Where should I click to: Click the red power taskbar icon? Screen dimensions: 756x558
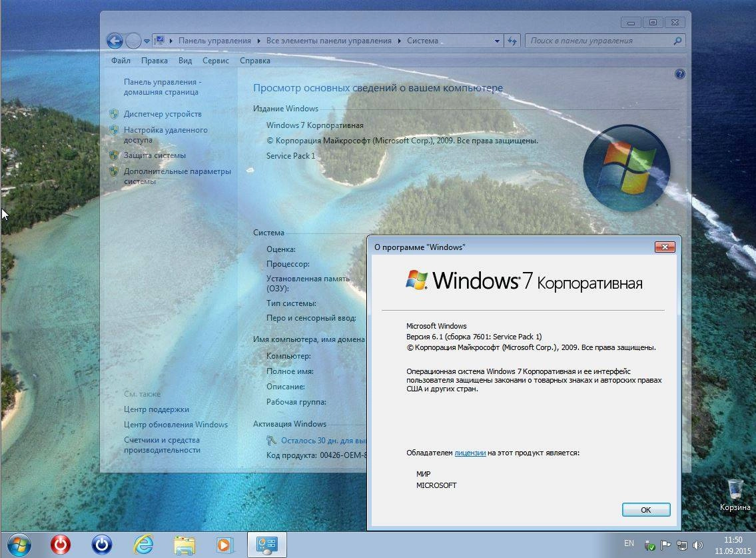click(61, 545)
